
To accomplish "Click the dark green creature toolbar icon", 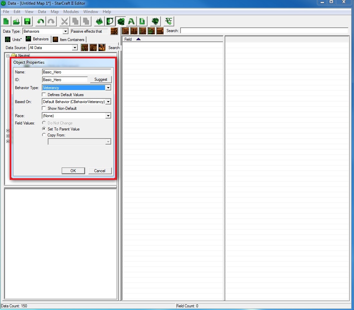I will [155, 21].
